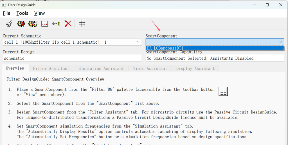Open the Filter DG palette toolbar icon
The height and width of the screenshot is (145, 288).
coord(82,24)
